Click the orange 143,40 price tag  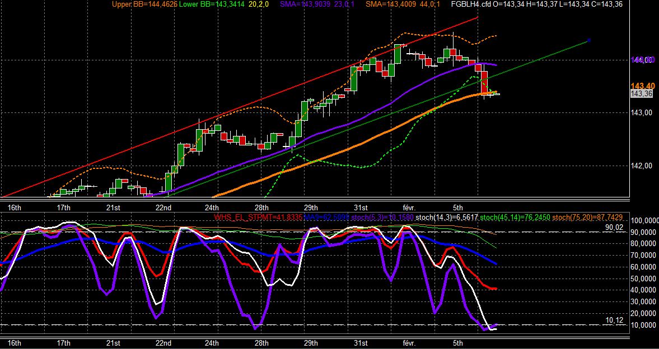[643, 86]
